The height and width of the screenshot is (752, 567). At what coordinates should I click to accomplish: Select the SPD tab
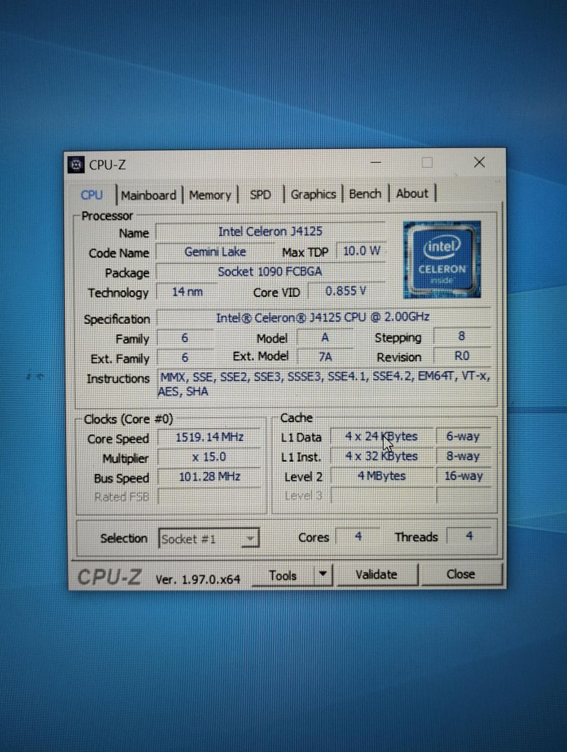coord(260,194)
